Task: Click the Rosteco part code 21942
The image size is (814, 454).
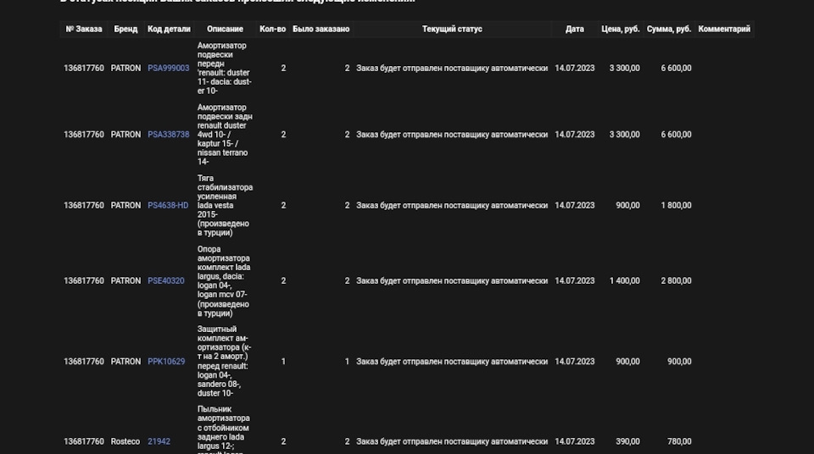Action: (x=159, y=441)
